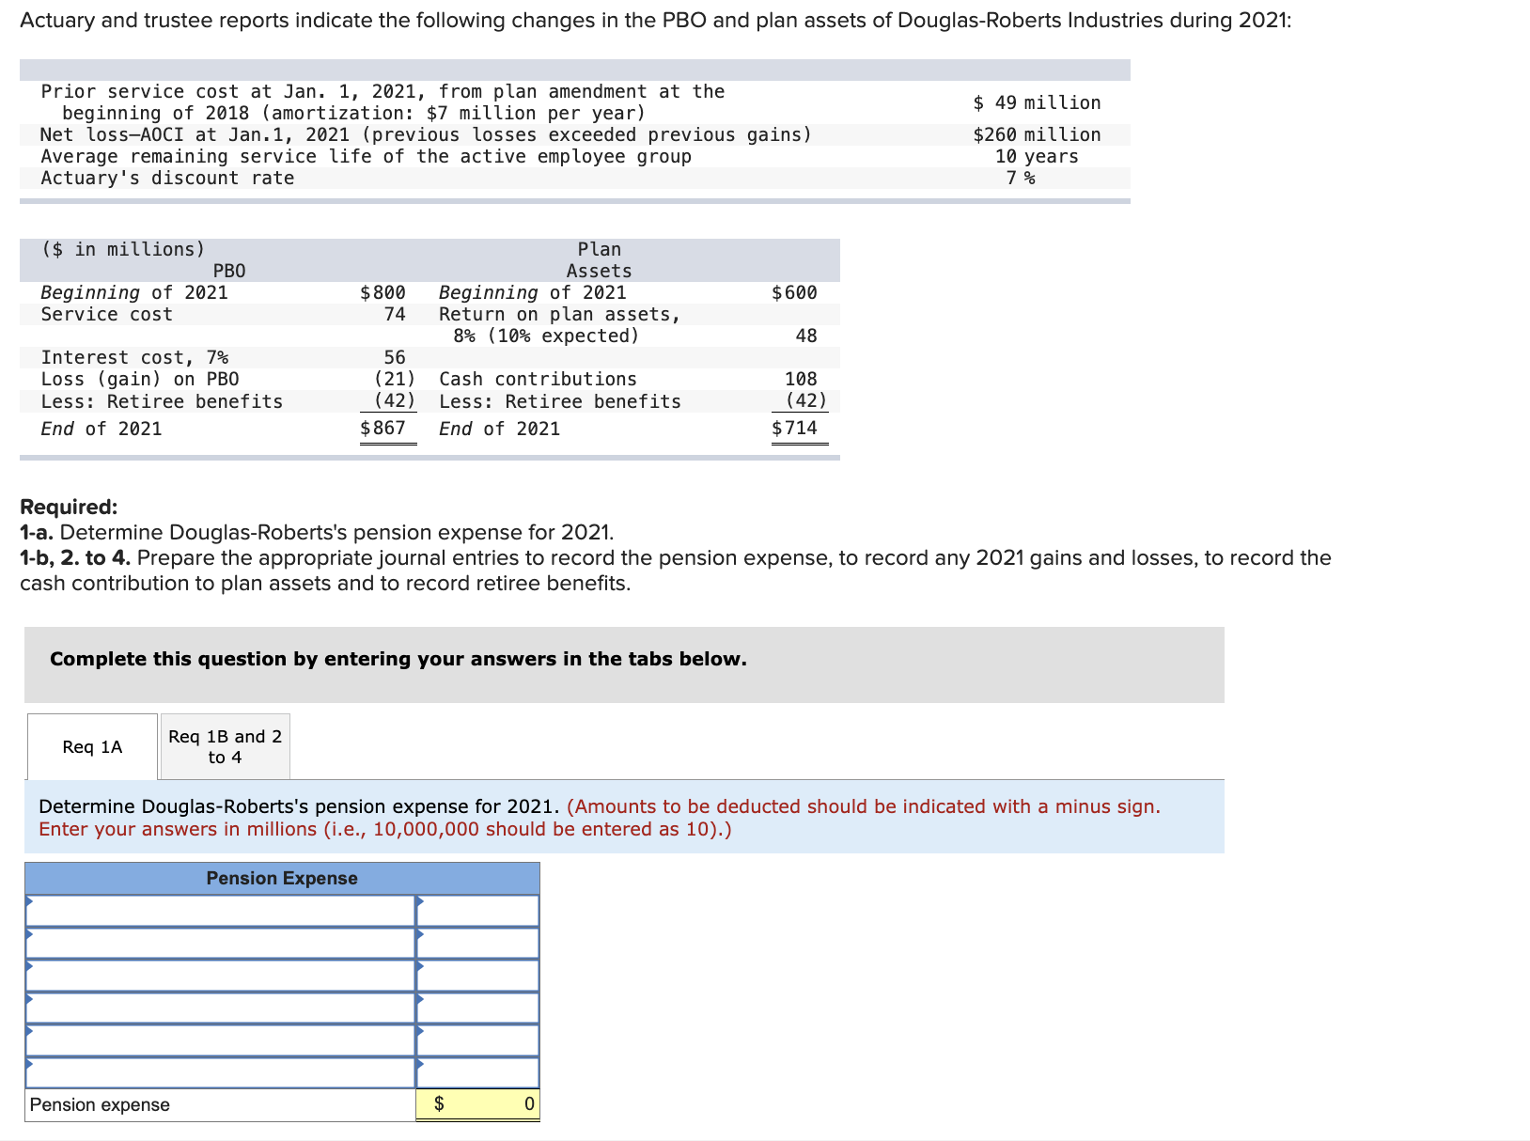Click the fifth blank amount input cell

tap(479, 1039)
